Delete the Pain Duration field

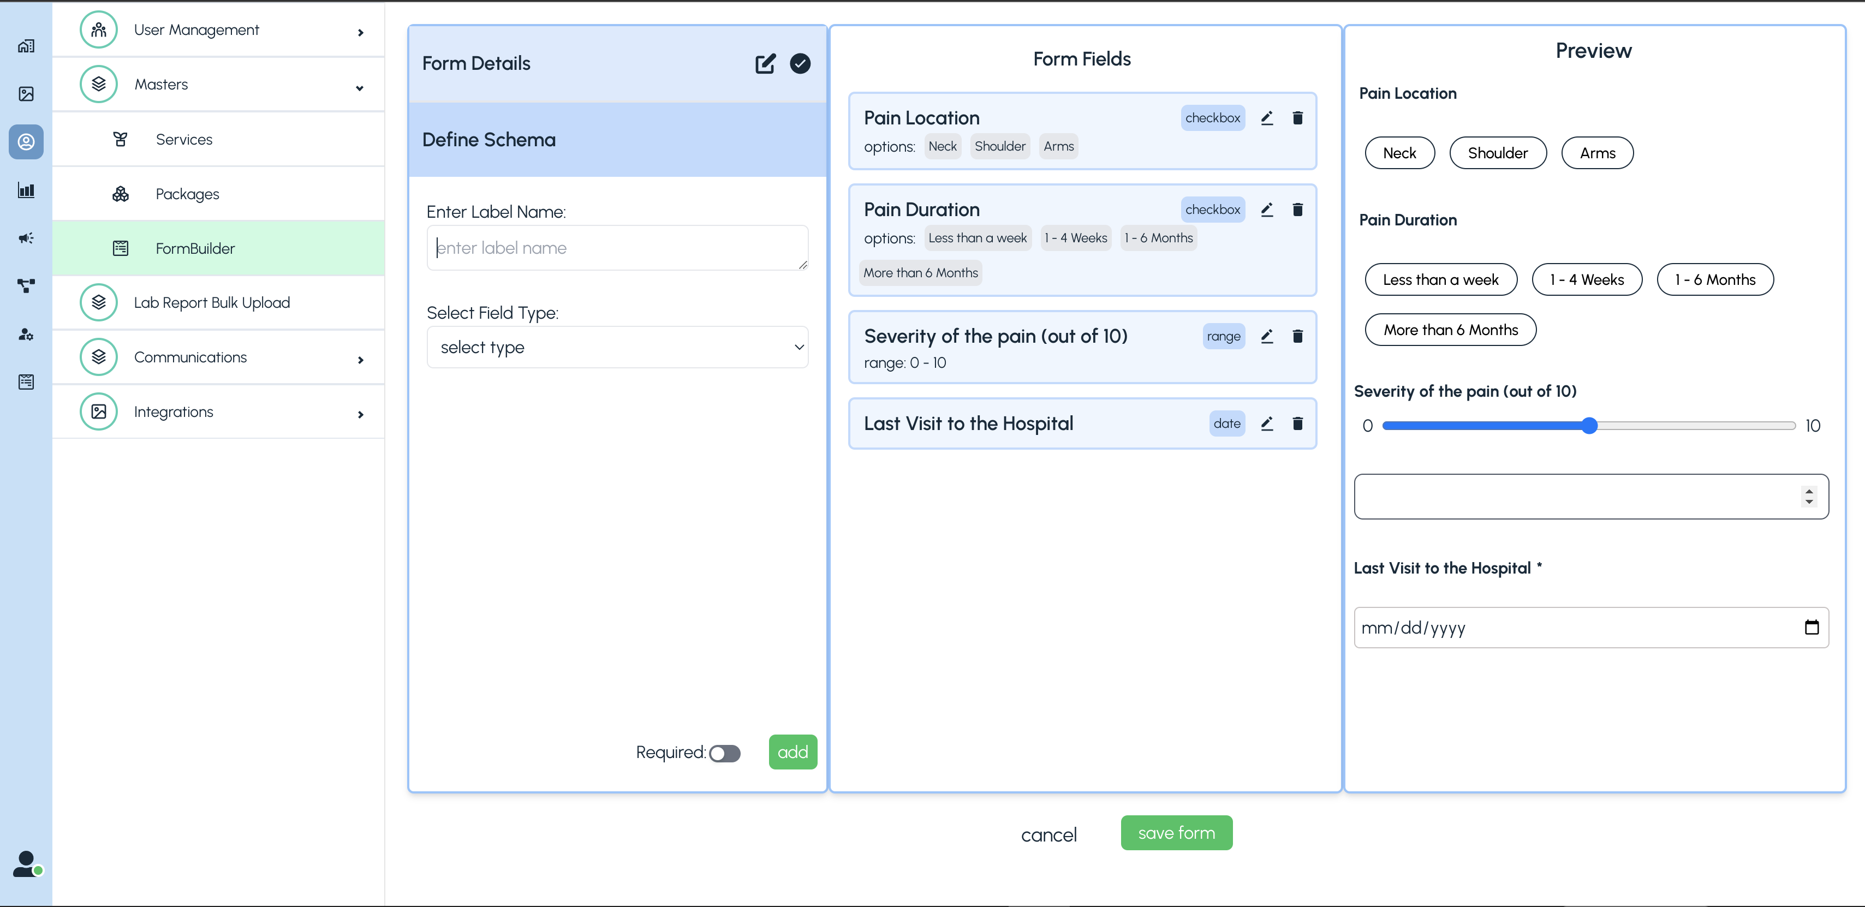[x=1297, y=210]
